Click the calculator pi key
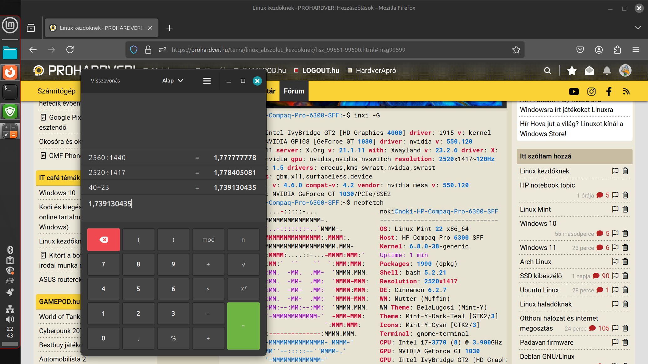 [x=243, y=240]
